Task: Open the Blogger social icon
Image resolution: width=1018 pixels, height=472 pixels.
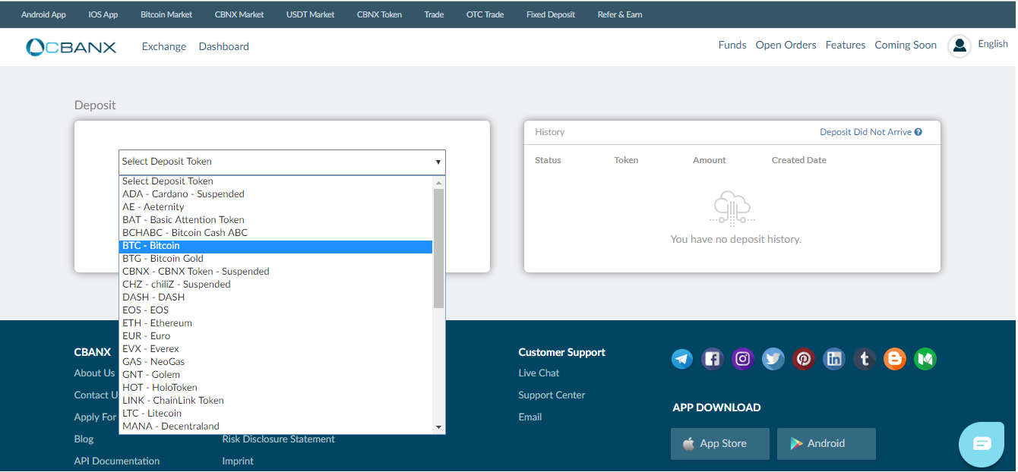Action: (x=895, y=359)
